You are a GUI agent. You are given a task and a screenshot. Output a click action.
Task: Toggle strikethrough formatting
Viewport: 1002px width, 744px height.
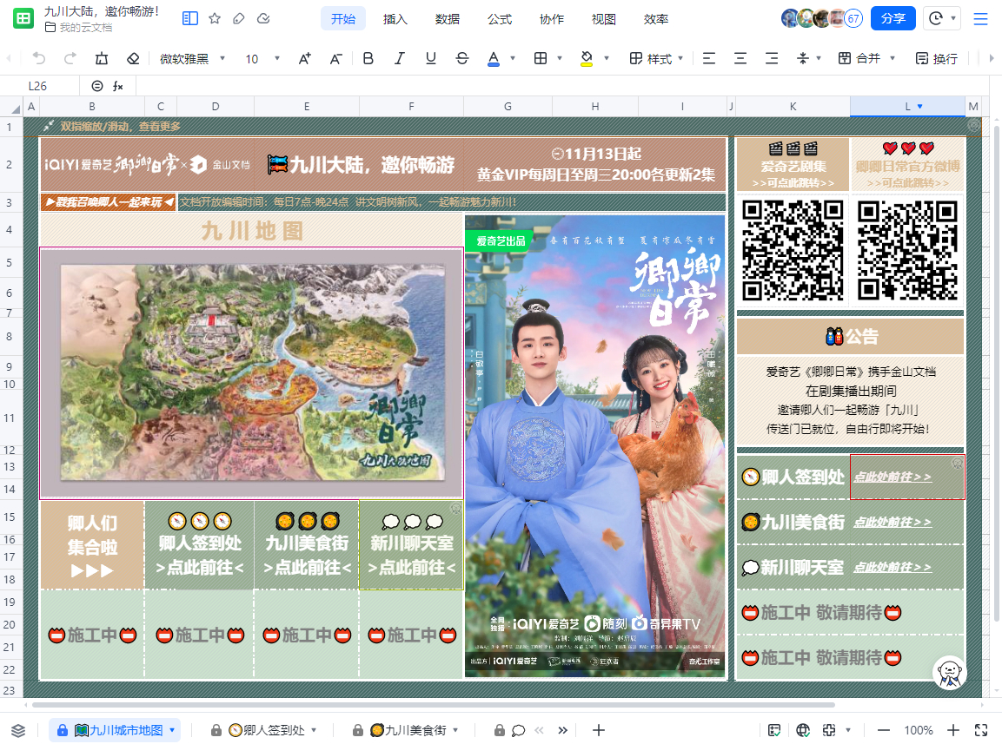[462, 59]
